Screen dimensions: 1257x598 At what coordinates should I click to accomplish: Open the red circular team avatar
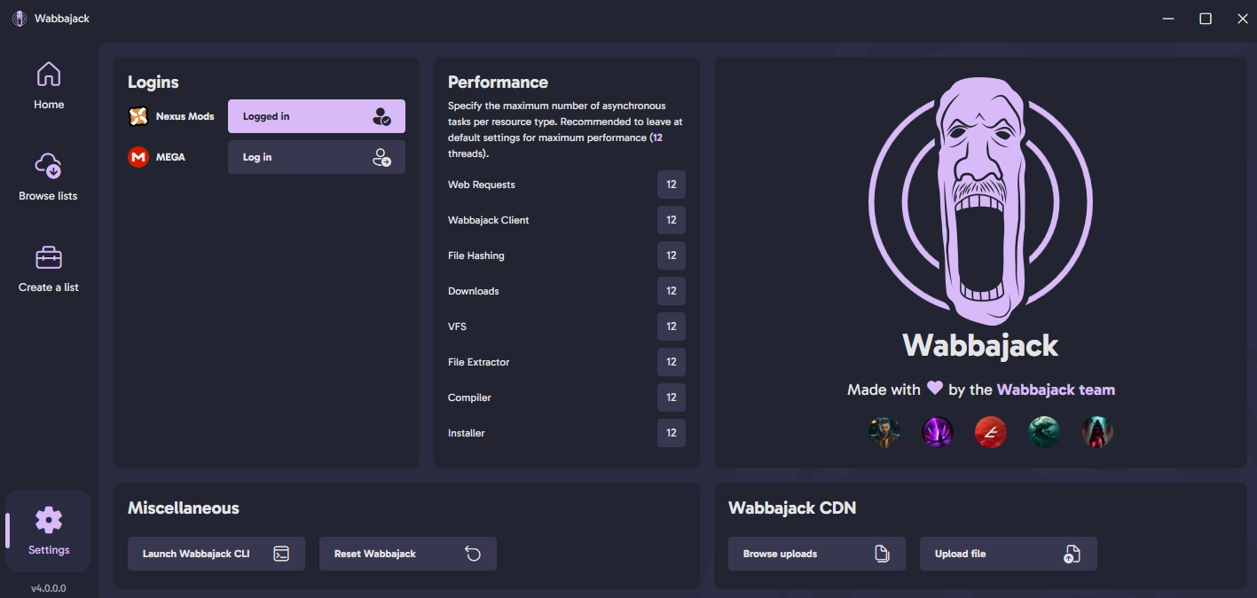pos(991,432)
